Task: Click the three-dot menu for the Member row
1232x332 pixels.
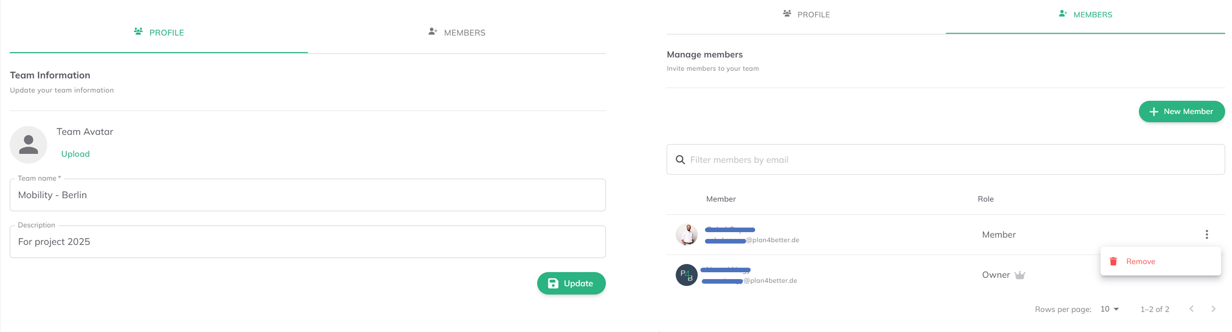Action: 1206,234
